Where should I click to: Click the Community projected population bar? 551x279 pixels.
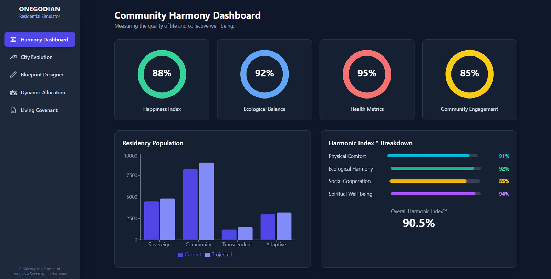coord(206,201)
